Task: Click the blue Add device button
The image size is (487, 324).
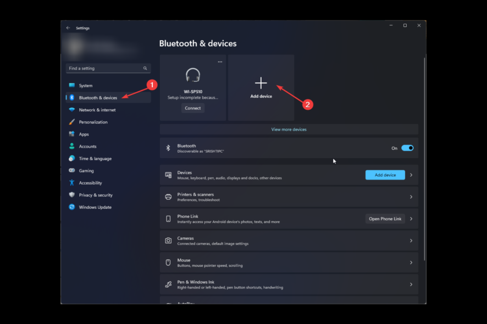Action: 385,175
